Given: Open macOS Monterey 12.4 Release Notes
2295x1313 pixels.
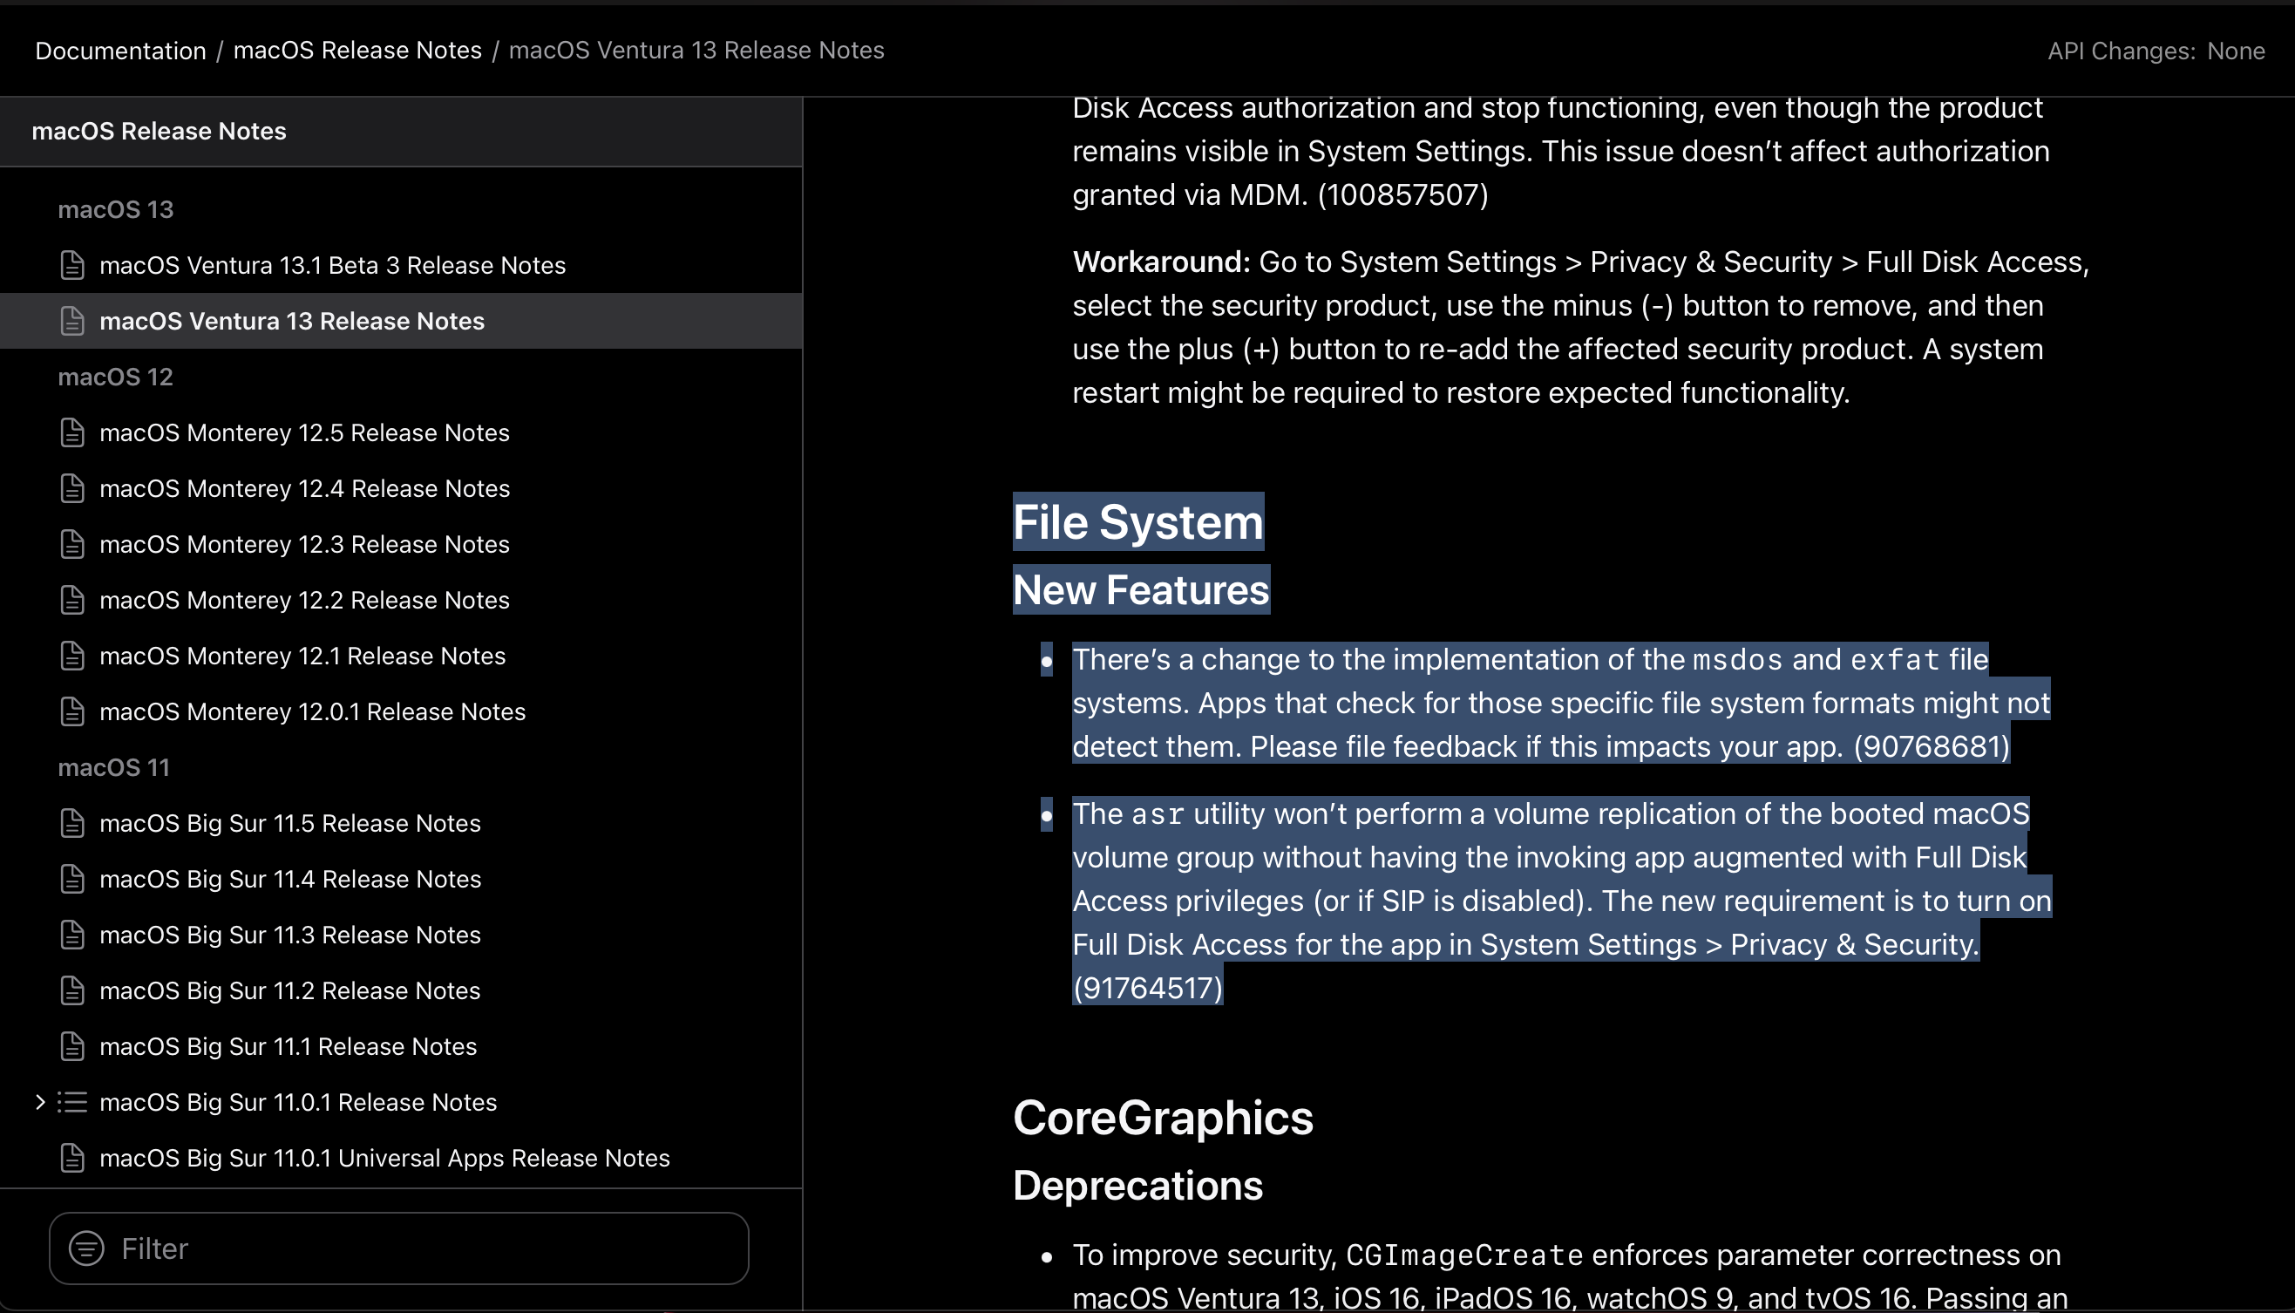Looking at the screenshot, I should point(305,489).
